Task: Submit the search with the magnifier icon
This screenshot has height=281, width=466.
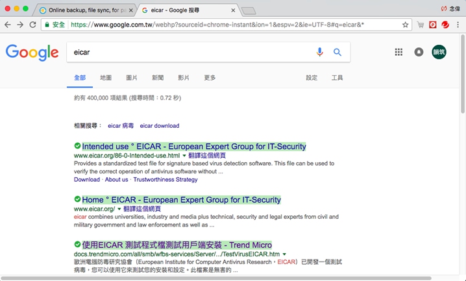Action: click(x=337, y=53)
